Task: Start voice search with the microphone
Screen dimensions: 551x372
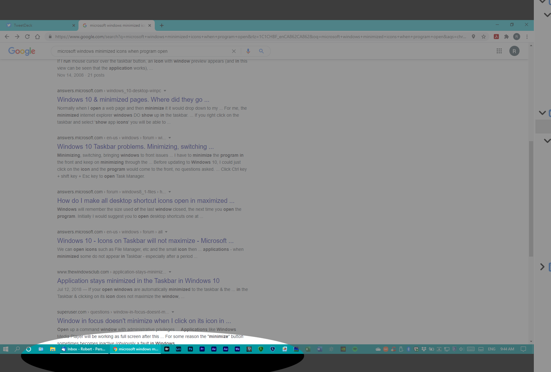Action: pyautogui.click(x=248, y=51)
